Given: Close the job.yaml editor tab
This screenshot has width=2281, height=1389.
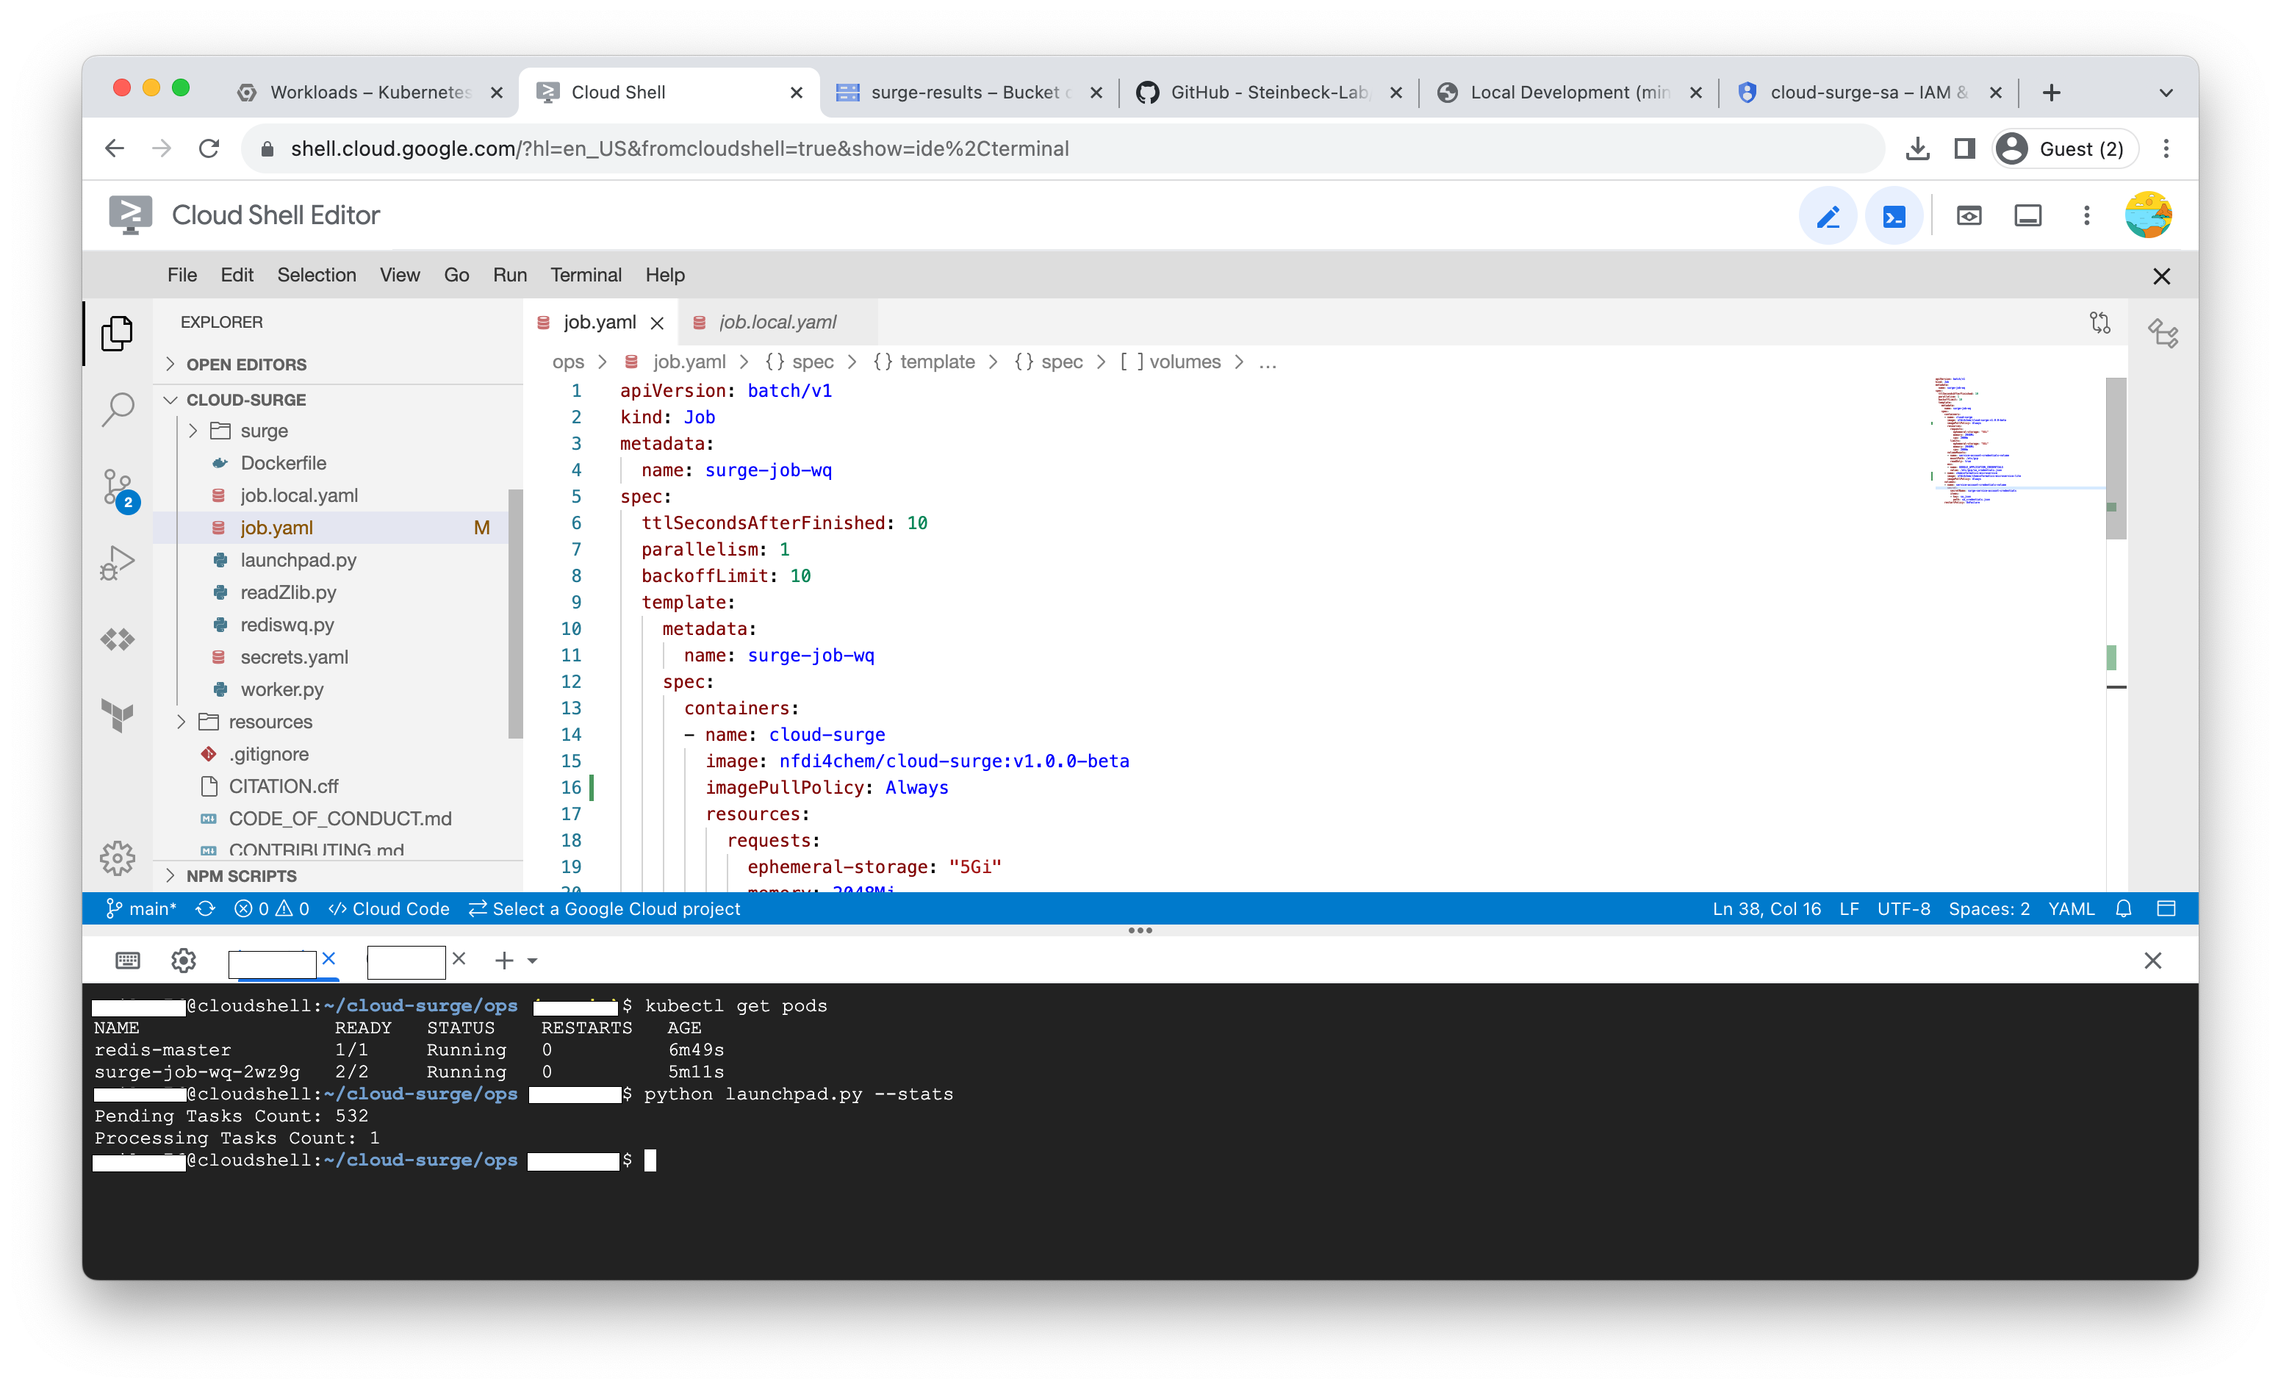Looking at the screenshot, I should click(x=657, y=322).
